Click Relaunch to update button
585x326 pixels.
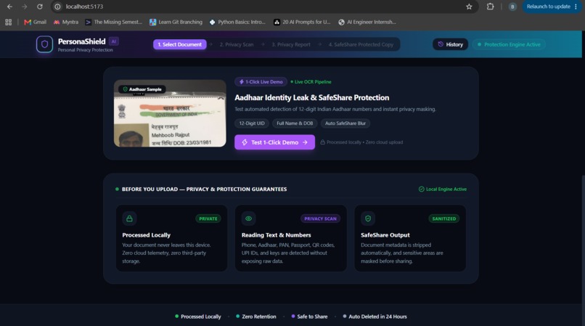pyautogui.click(x=552, y=7)
